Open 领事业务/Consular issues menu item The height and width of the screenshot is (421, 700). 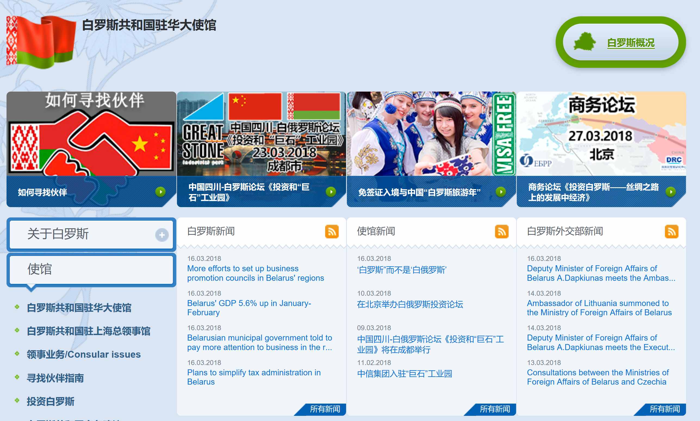[x=84, y=354]
